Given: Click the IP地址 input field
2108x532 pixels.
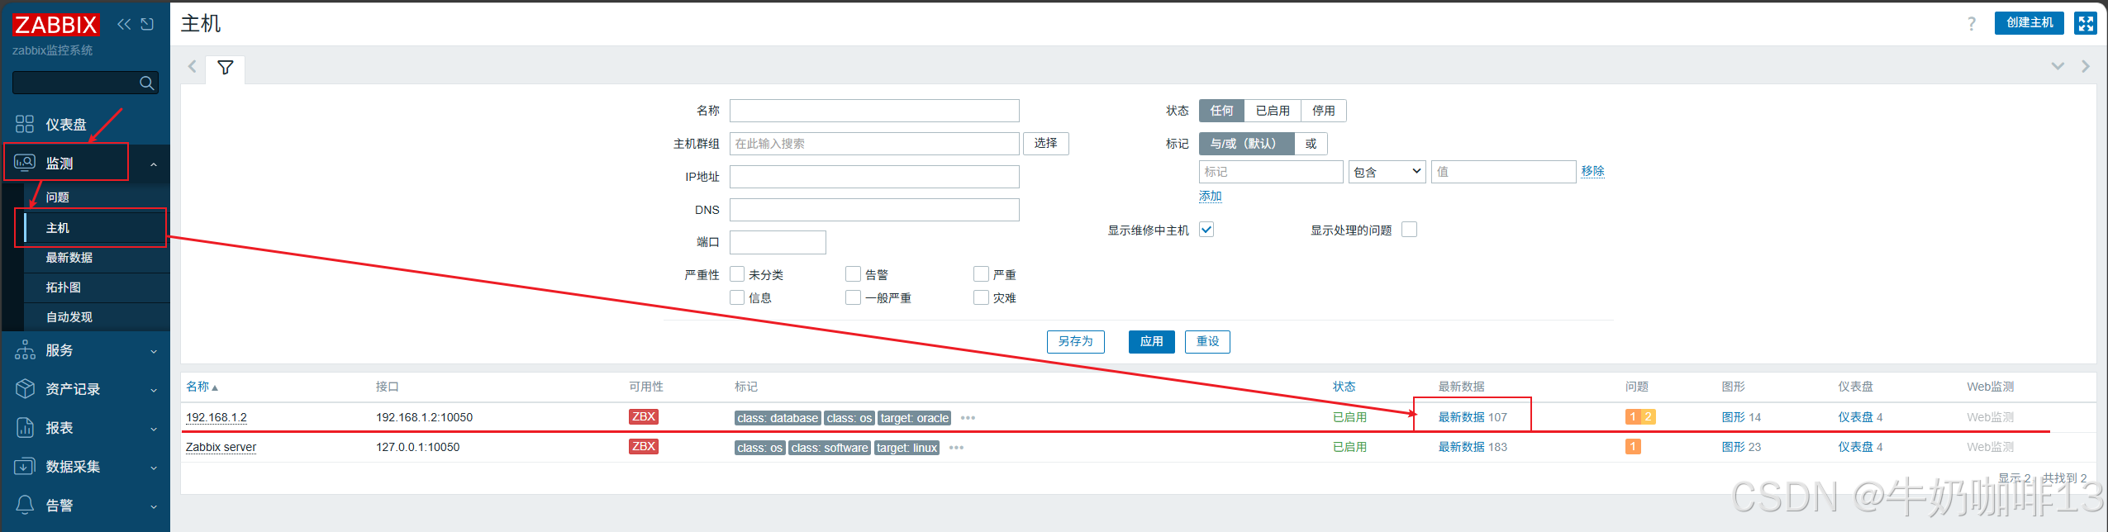Looking at the screenshot, I should [x=874, y=177].
